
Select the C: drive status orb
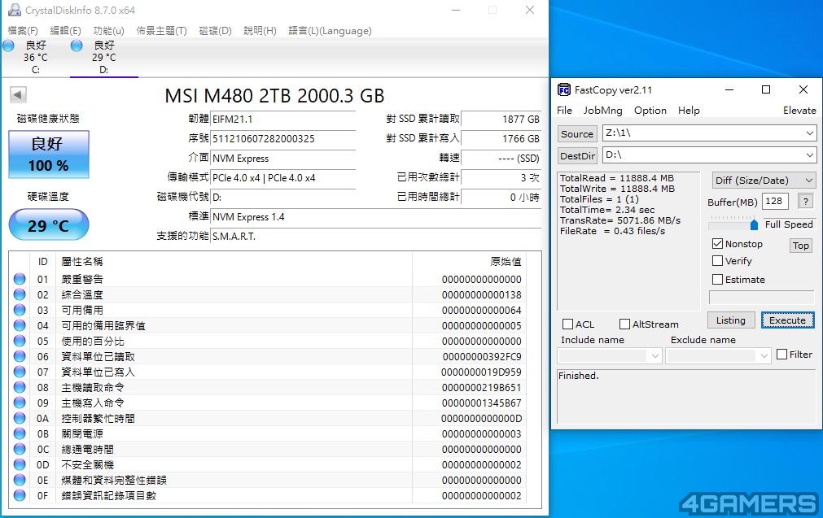point(8,46)
